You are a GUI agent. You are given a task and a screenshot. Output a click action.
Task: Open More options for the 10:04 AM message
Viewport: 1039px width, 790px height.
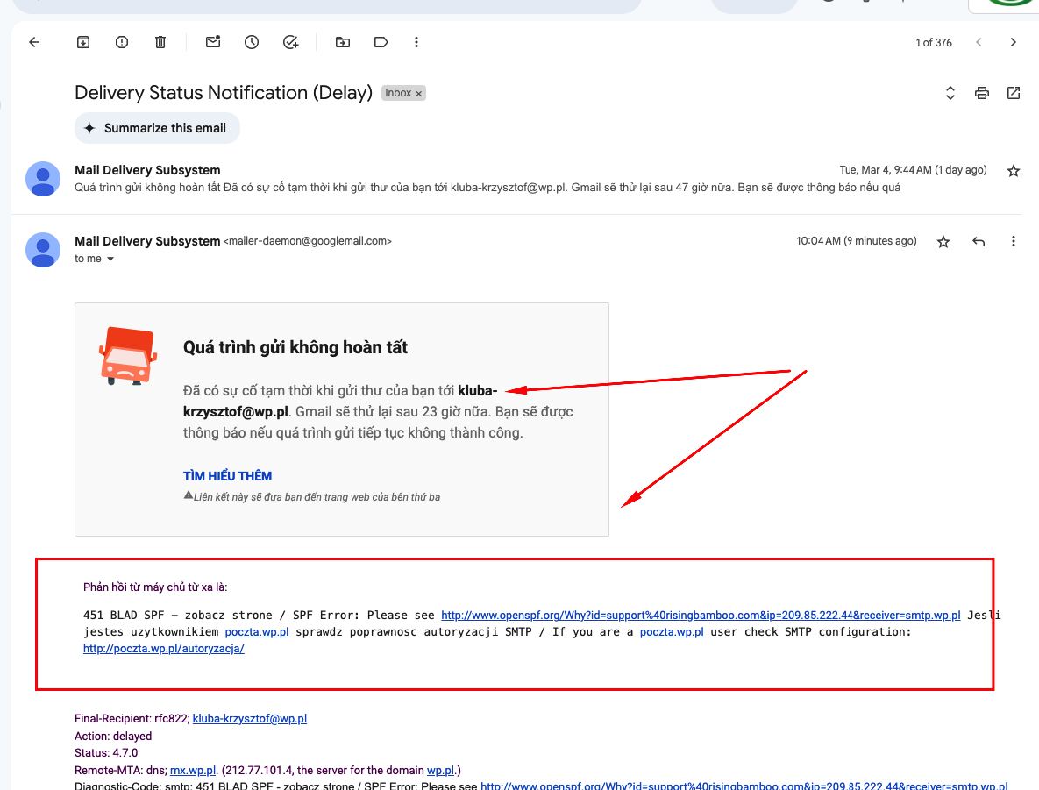click(1014, 241)
